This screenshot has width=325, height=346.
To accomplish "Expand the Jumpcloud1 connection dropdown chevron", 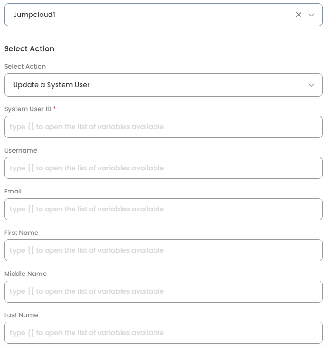I will coord(311,15).
